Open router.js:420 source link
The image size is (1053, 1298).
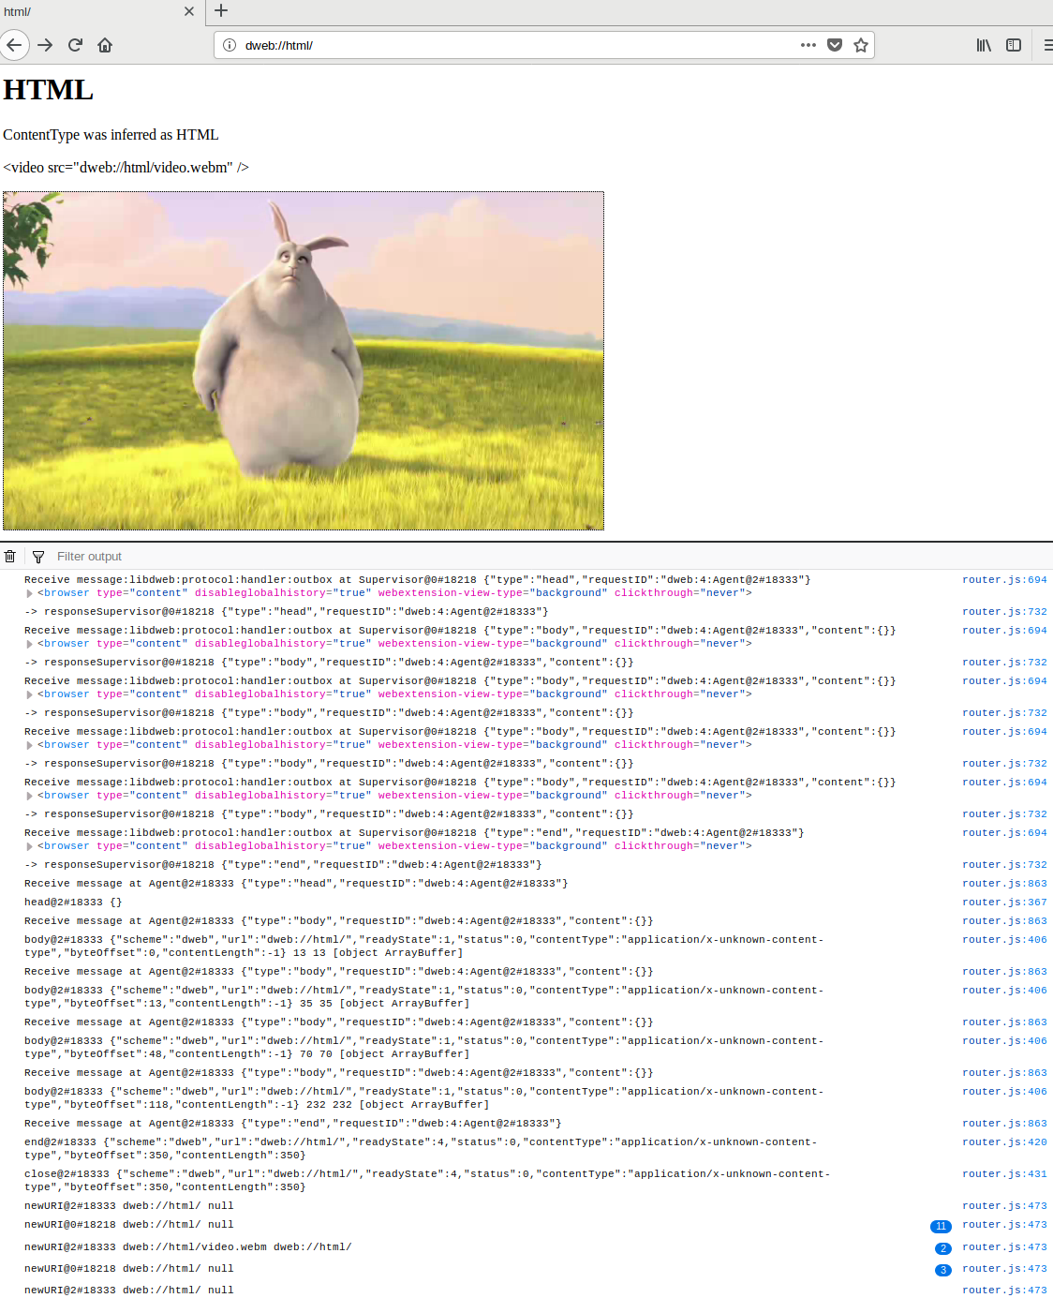(1004, 1142)
